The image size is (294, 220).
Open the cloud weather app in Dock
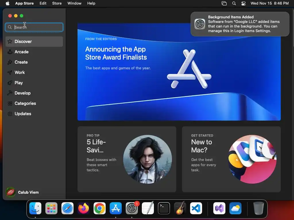[235, 208]
